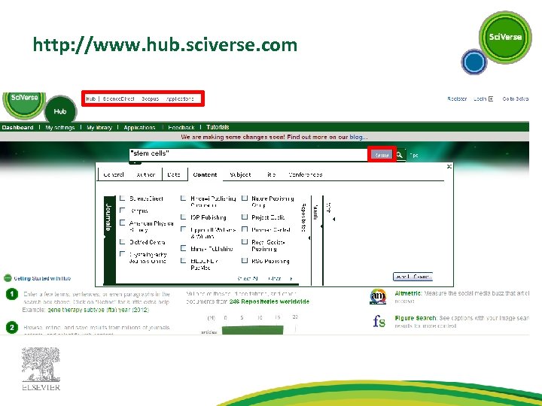The width and height of the screenshot is (542, 406).
Task: Click the Login arrow icon
Action: click(x=491, y=98)
